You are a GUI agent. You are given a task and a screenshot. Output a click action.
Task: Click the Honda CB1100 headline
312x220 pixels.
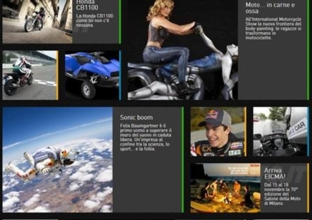87,5
